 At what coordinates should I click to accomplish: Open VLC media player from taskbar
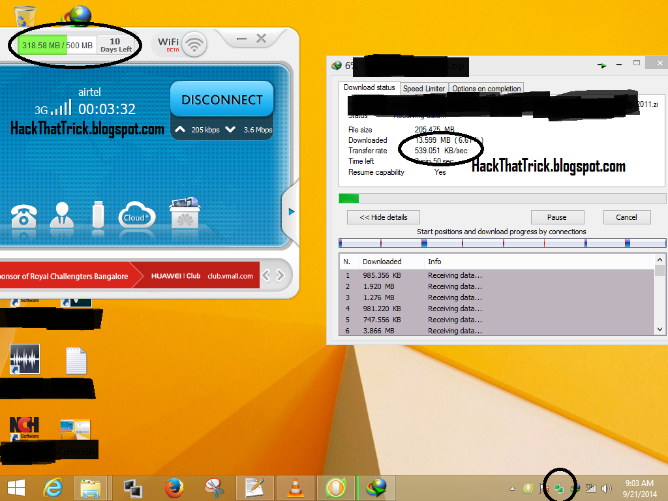point(296,488)
